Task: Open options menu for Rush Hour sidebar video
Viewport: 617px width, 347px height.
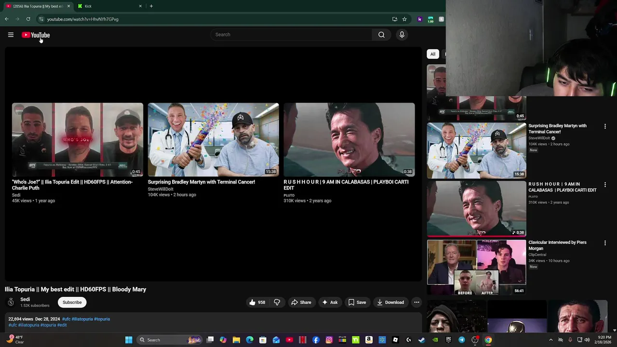Action: click(605, 185)
